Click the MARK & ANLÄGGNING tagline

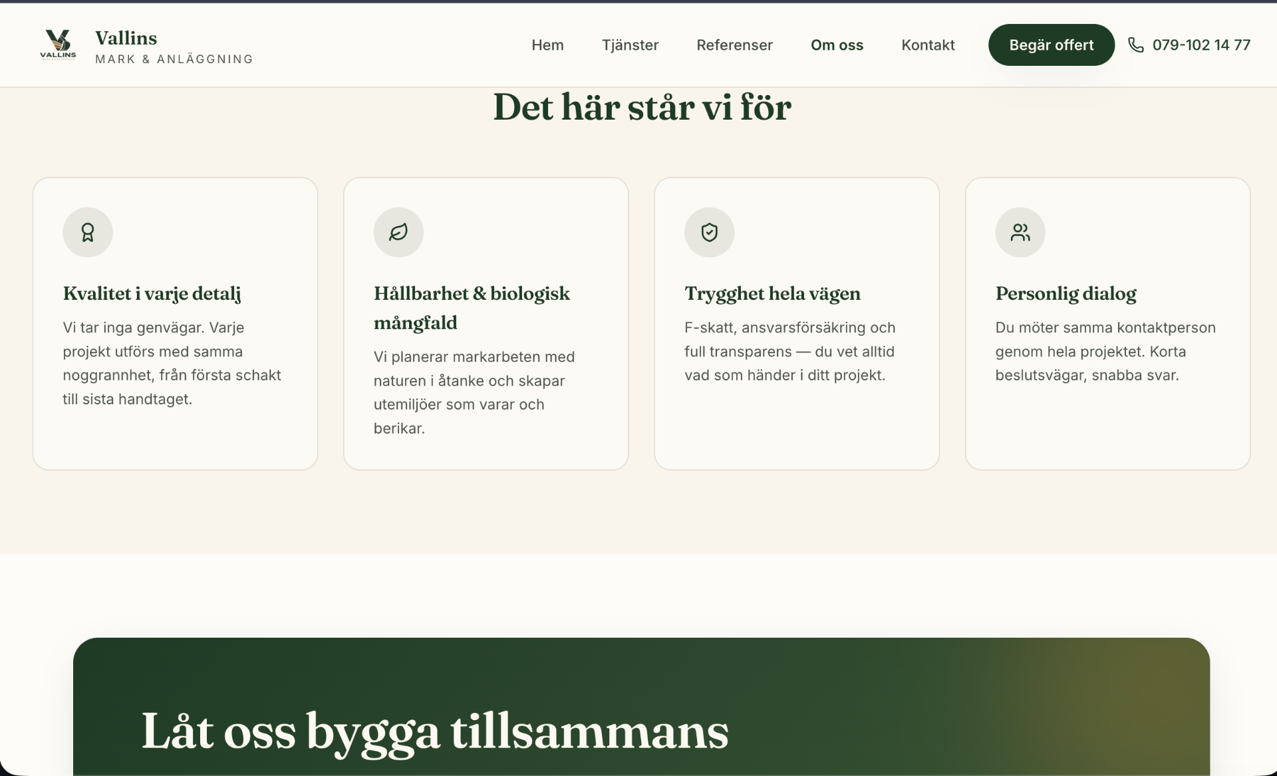[174, 59]
